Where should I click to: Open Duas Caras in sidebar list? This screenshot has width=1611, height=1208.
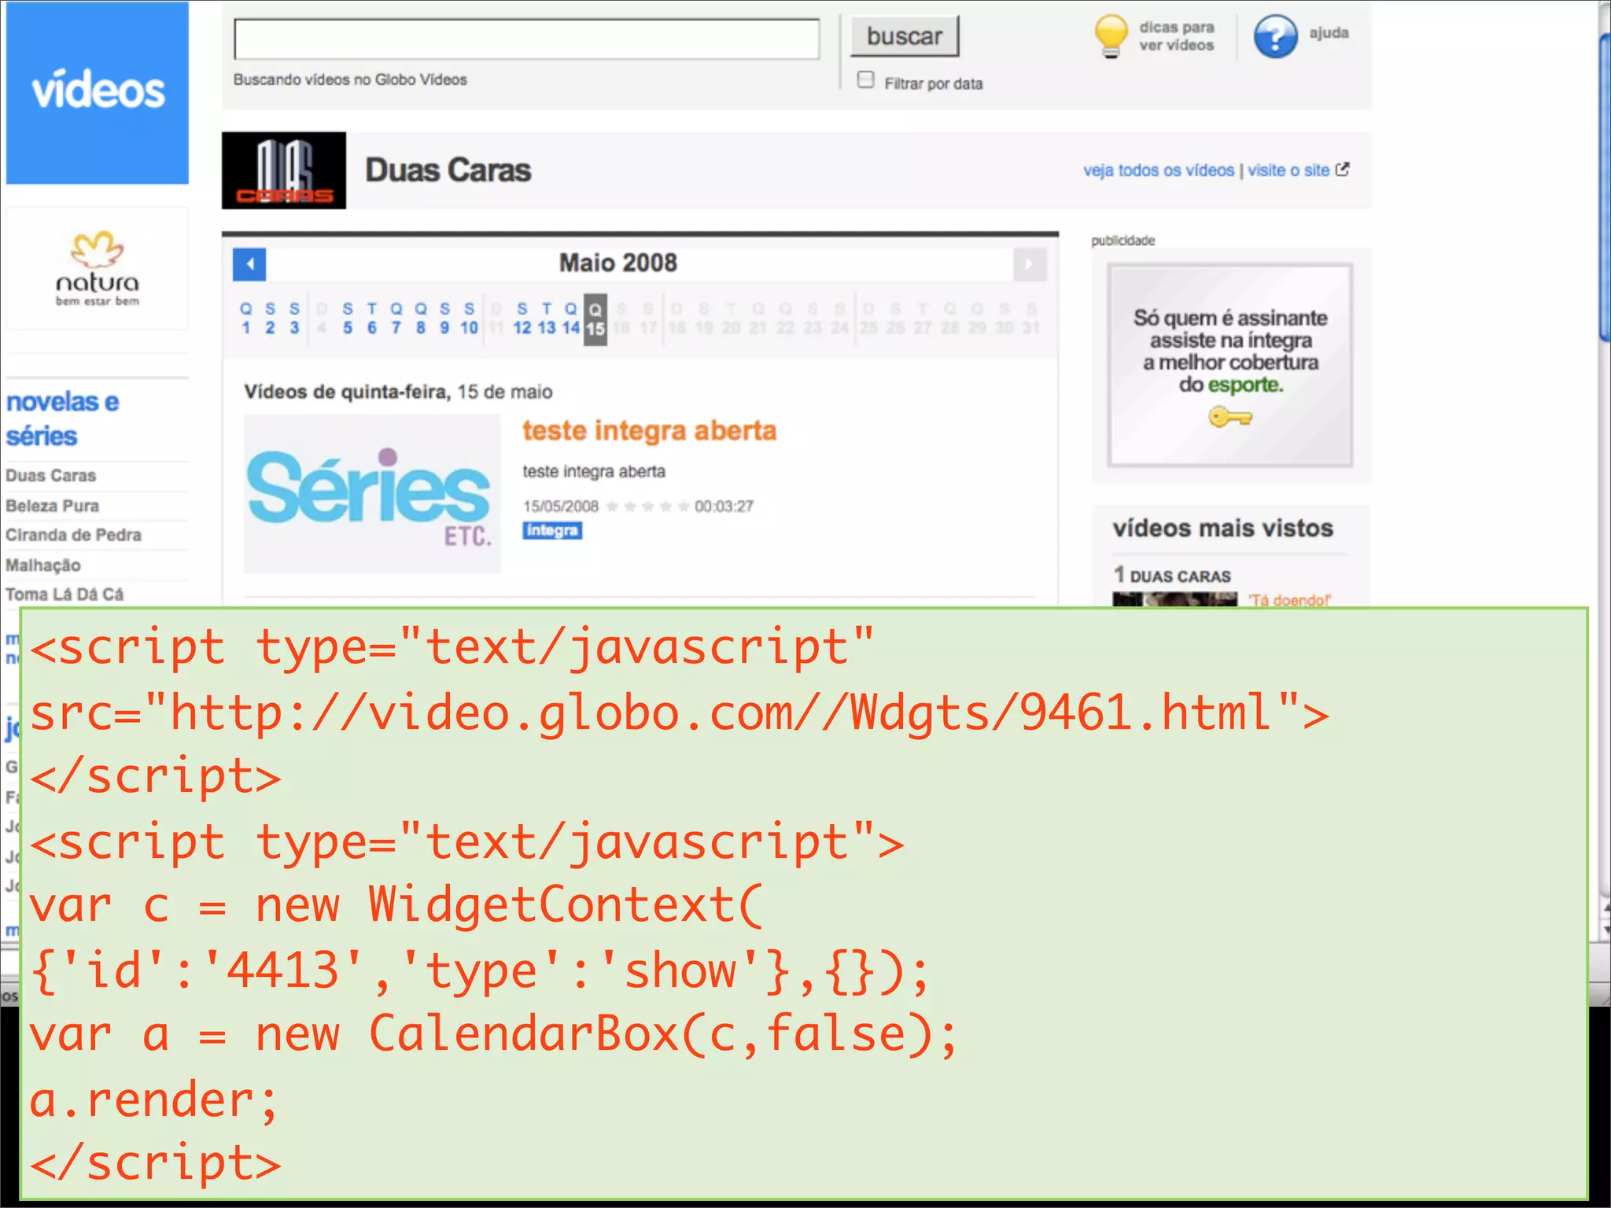tap(51, 476)
